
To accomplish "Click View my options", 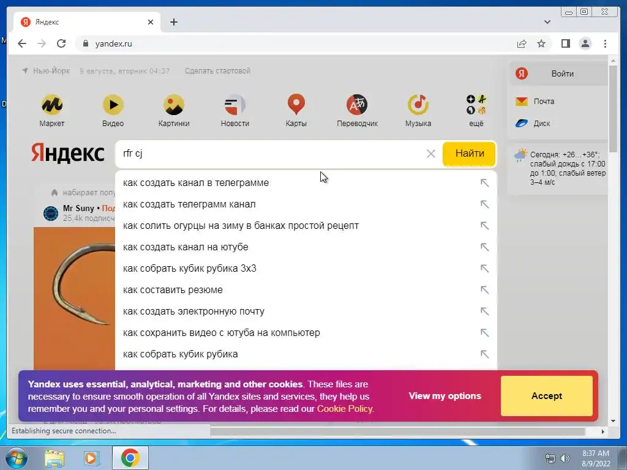I will pos(445,396).
